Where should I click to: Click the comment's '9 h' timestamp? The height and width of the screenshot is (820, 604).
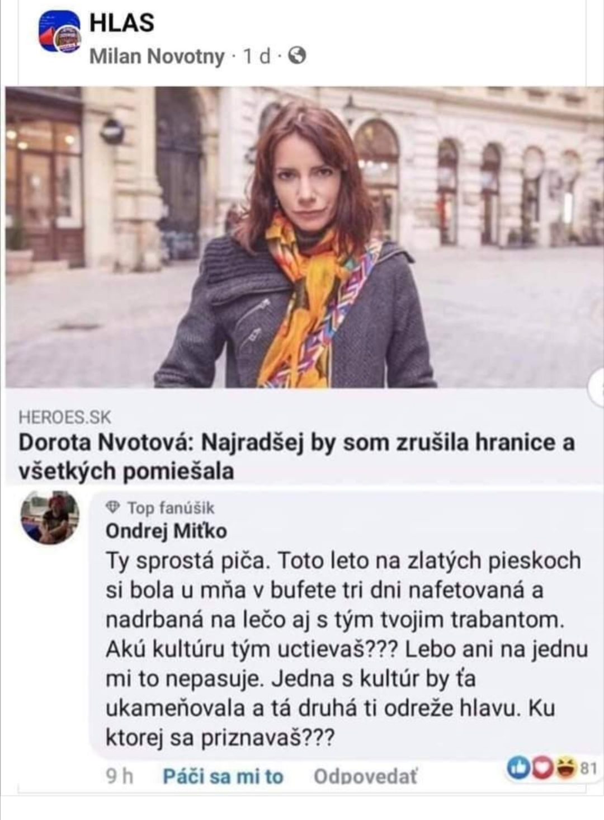(x=119, y=776)
